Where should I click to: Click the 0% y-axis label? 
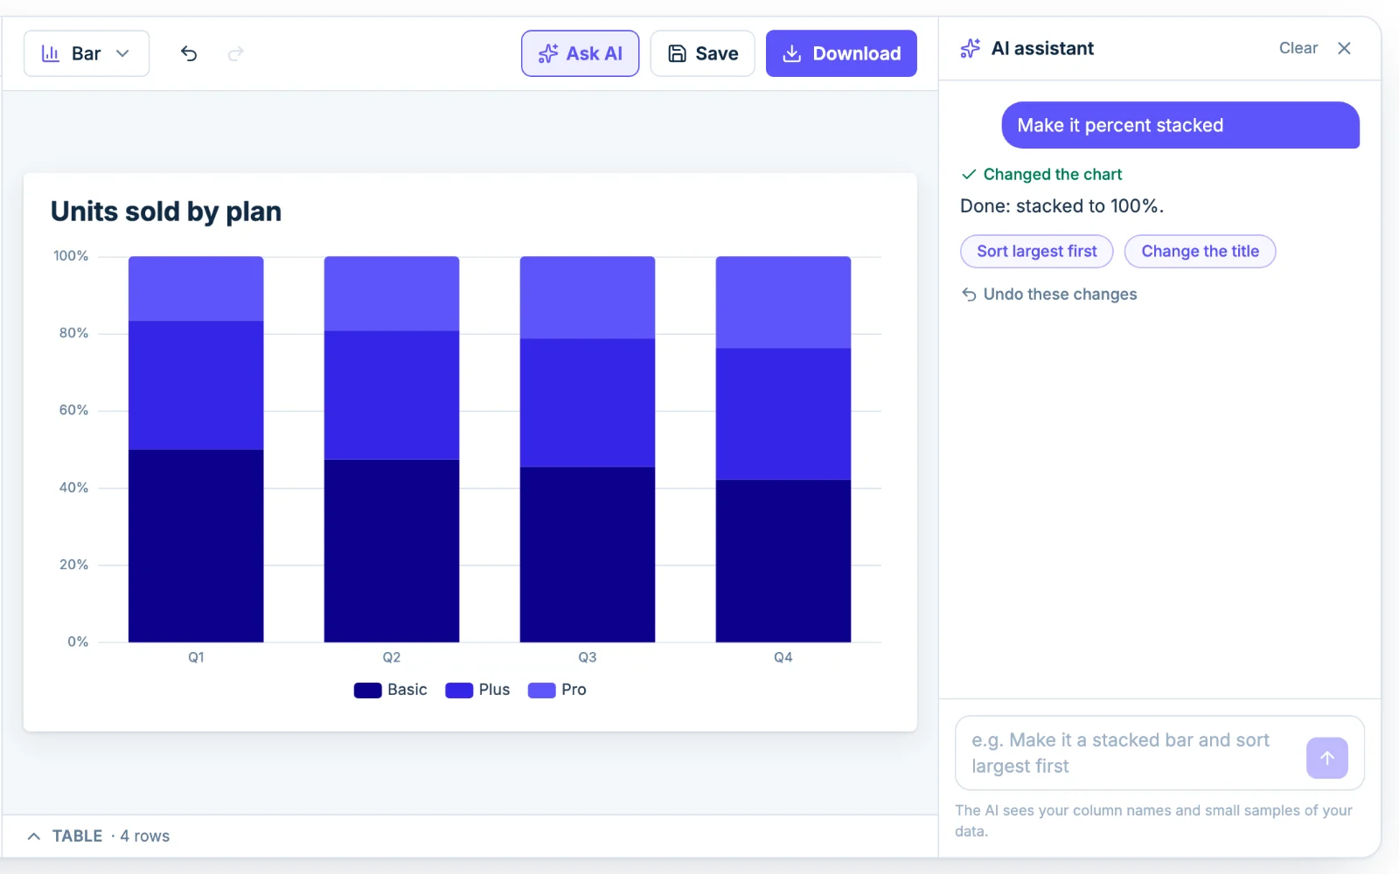78,642
